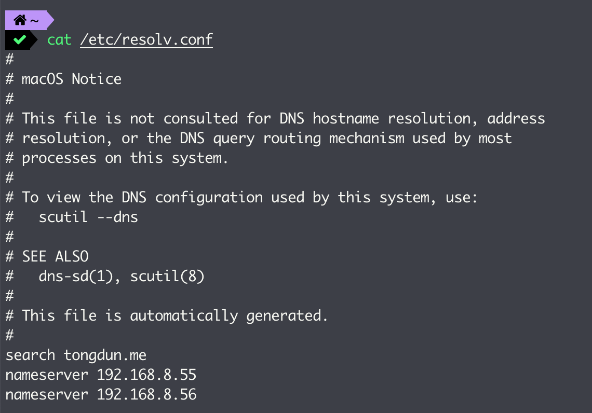Click the 'query routing mechanism' comment line
The height and width of the screenshot is (413, 592).
click(259, 139)
